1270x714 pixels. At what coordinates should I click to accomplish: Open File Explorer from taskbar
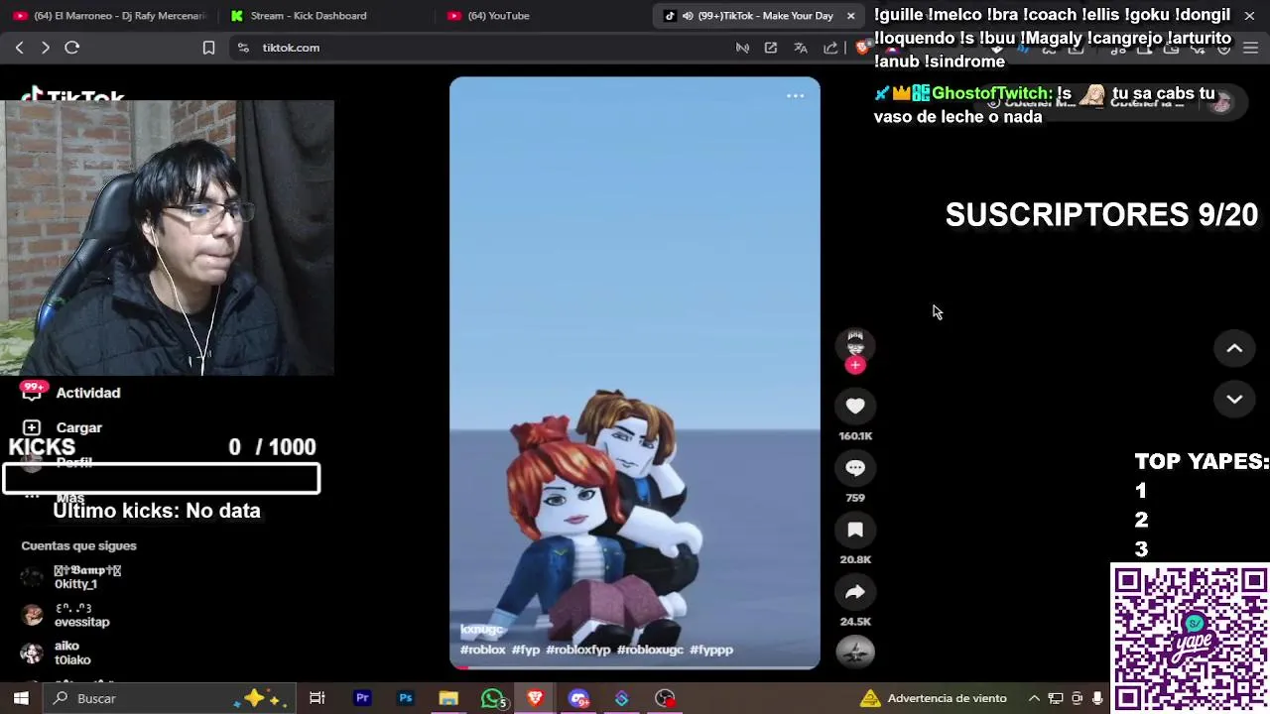(x=448, y=698)
